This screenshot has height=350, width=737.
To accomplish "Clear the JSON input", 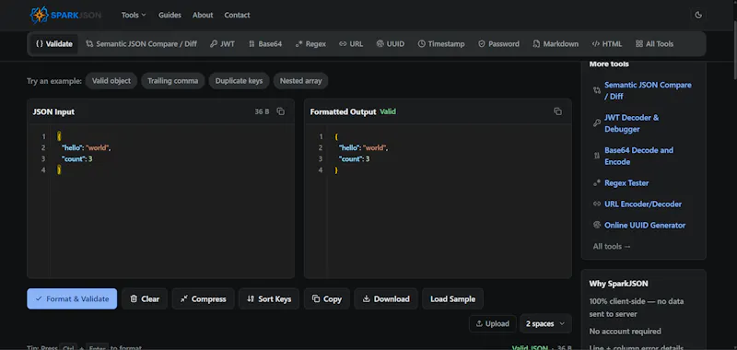I will pyautogui.click(x=145, y=298).
